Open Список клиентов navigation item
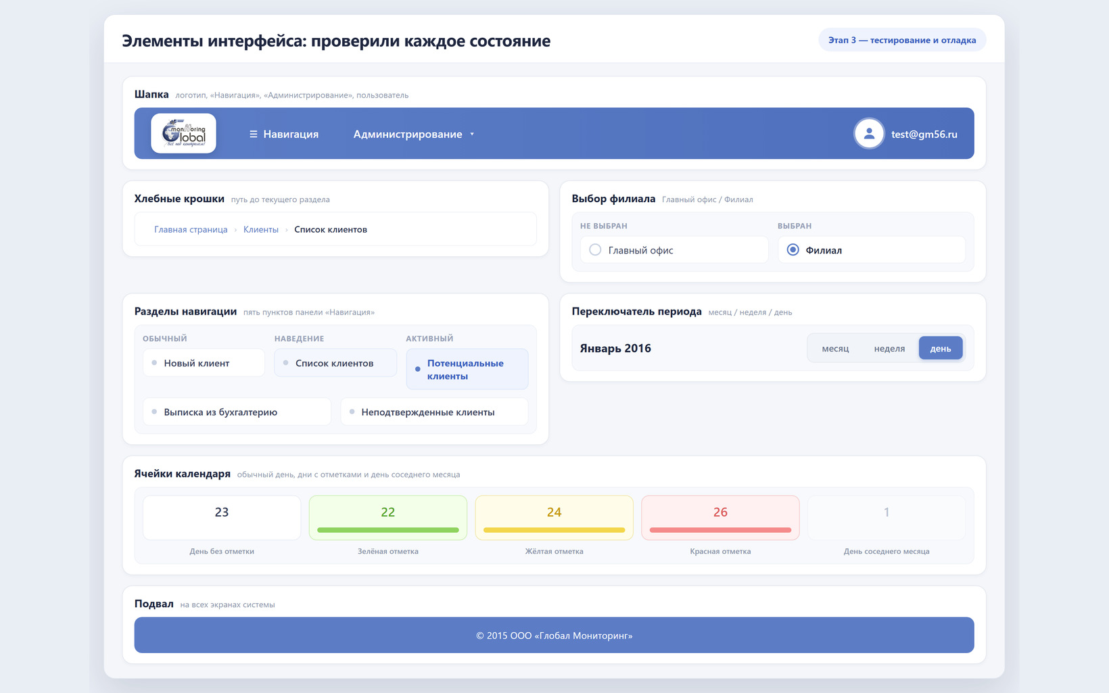This screenshot has width=1109, height=693. click(335, 363)
